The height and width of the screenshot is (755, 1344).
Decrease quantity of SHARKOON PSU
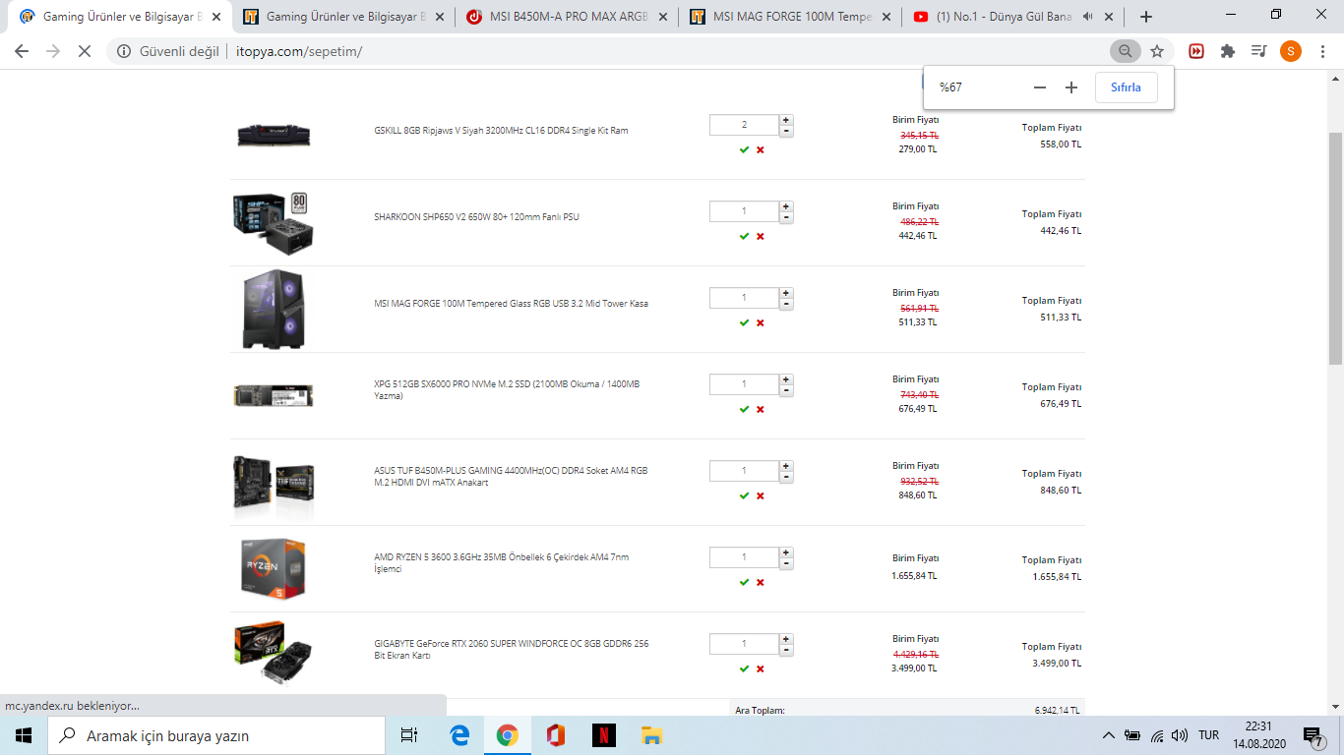[x=786, y=217]
